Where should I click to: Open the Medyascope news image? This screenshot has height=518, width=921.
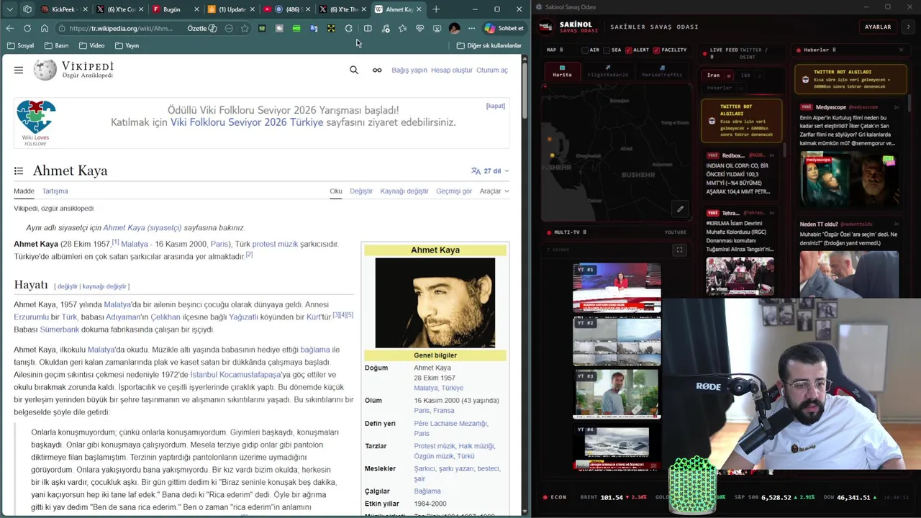849,180
